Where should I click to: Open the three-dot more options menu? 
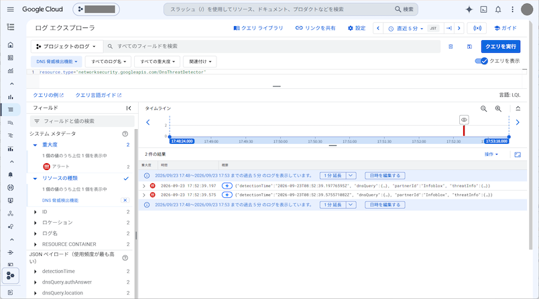(512, 9)
